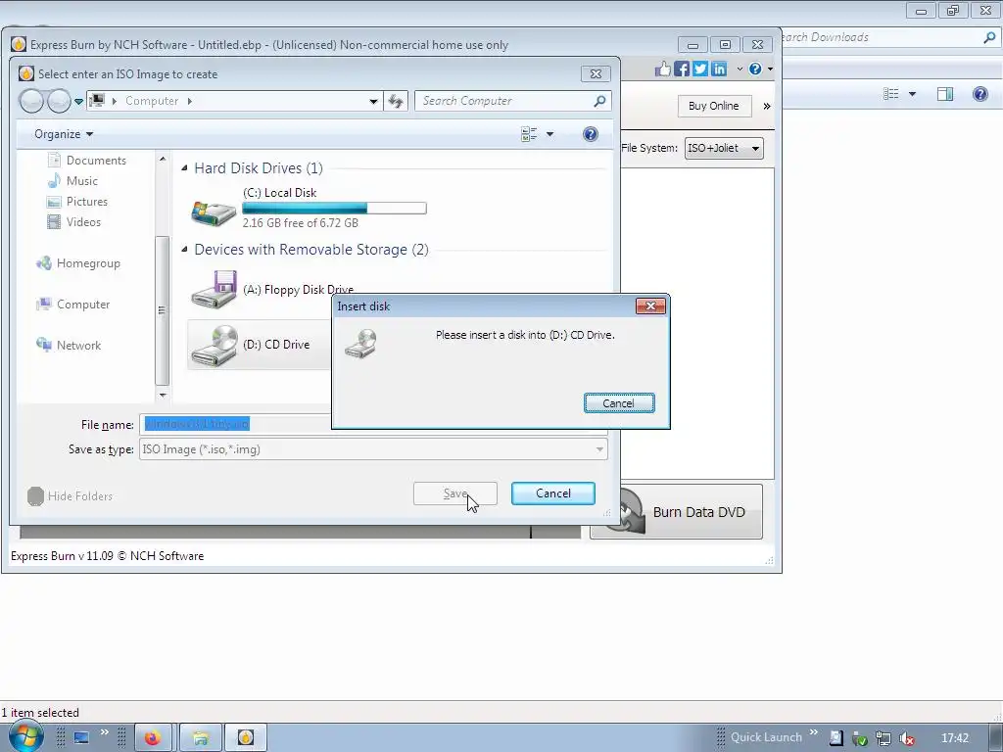This screenshot has height=752, width=1003.
Task: Select the (D:) CD Drive item
Action: click(x=259, y=345)
